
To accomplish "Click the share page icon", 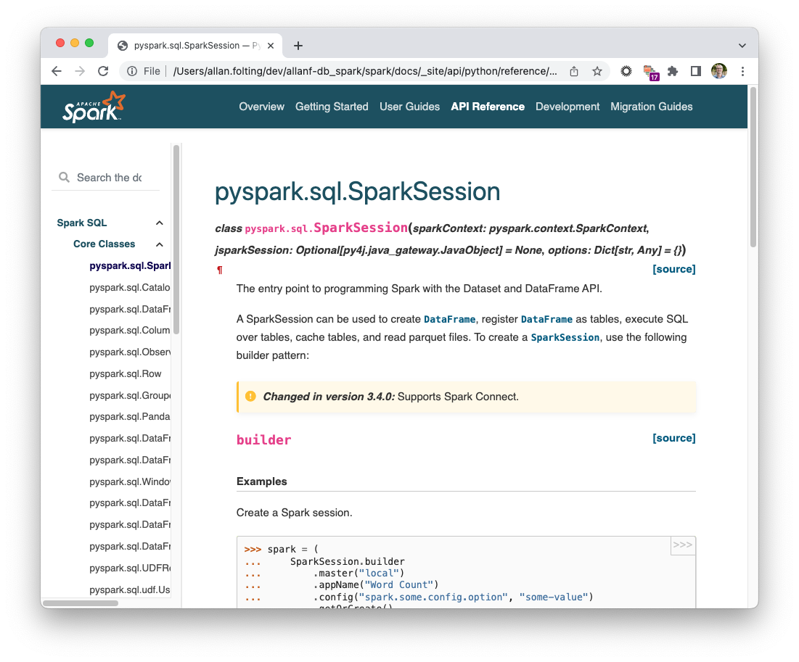I will [x=574, y=71].
